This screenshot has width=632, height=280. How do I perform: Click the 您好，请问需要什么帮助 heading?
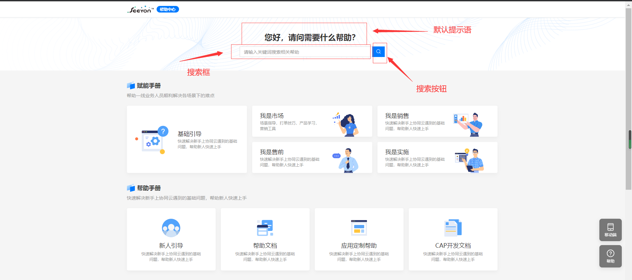[310, 38]
